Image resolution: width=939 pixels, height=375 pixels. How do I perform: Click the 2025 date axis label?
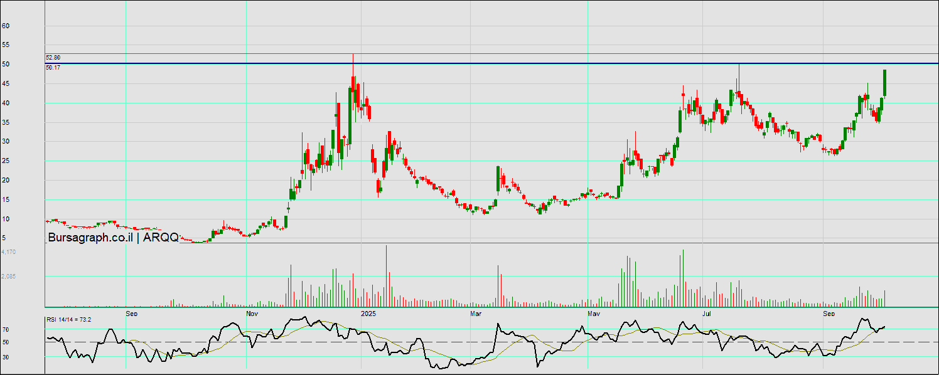(368, 313)
